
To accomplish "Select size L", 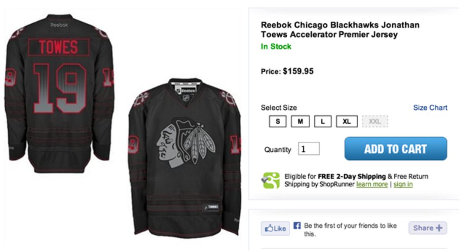I will pyautogui.click(x=323, y=121).
